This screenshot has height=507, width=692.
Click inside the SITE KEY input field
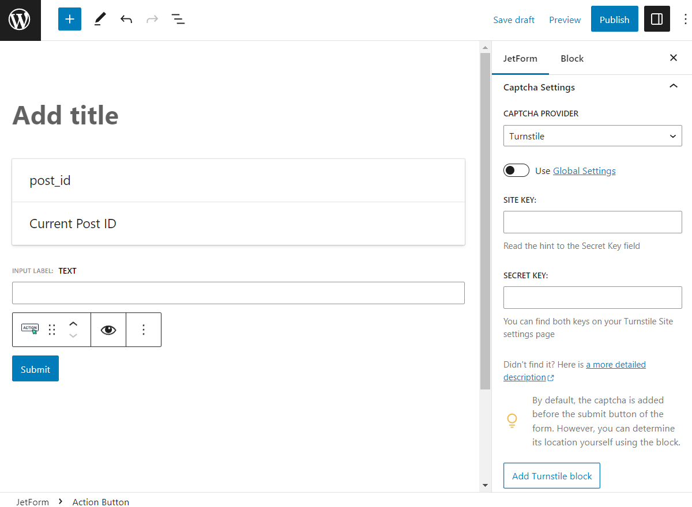(592, 222)
